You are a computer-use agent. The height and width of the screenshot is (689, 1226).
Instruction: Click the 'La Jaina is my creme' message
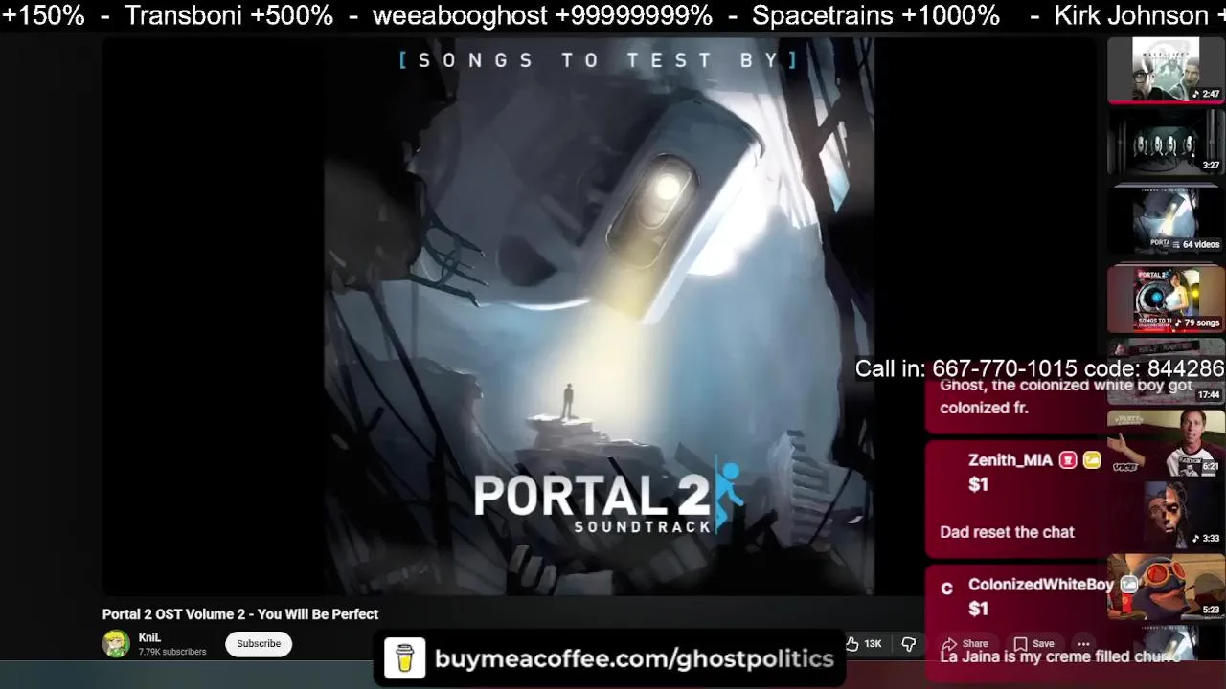point(1059,656)
